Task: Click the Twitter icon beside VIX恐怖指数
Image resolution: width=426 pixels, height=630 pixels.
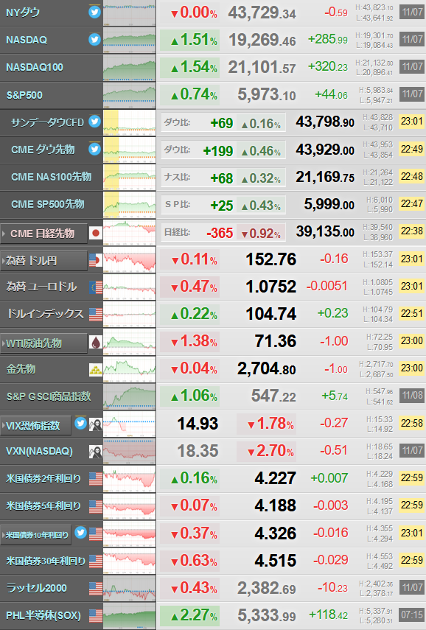Action: tap(81, 423)
